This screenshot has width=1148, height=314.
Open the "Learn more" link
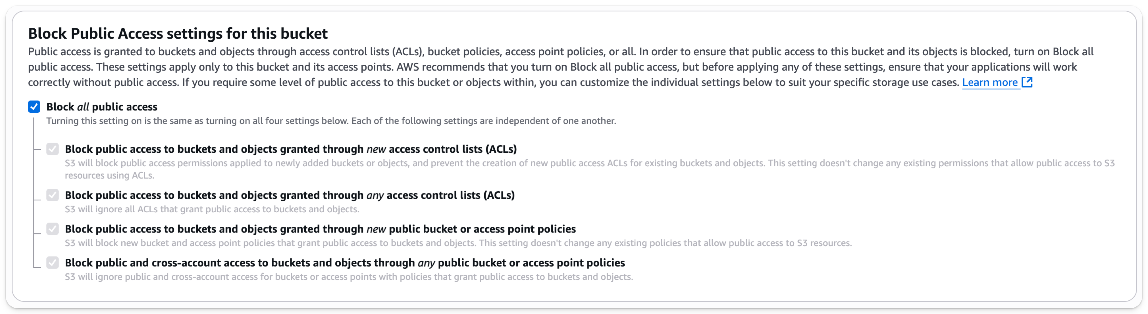click(x=990, y=82)
